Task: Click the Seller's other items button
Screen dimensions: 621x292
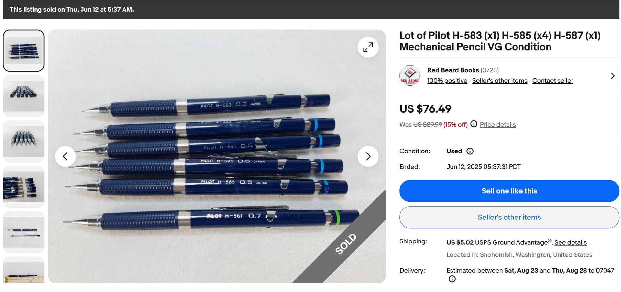Action: (x=509, y=217)
